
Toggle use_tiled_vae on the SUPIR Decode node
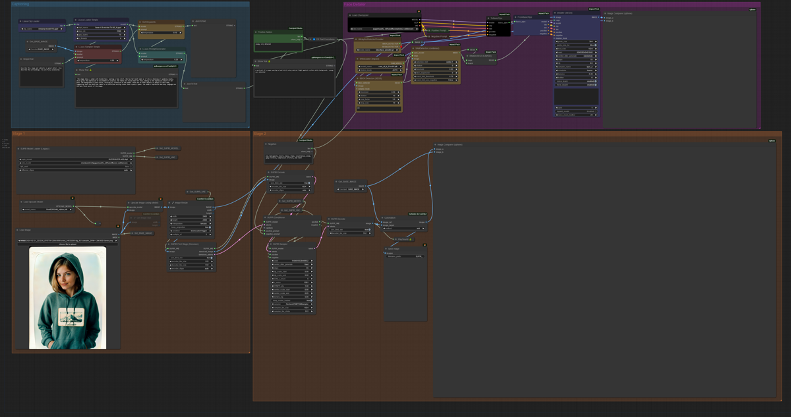tap(368, 229)
